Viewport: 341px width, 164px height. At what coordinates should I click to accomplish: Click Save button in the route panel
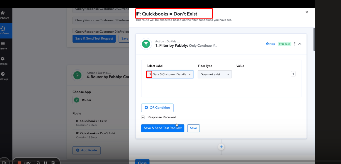(x=193, y=128)
